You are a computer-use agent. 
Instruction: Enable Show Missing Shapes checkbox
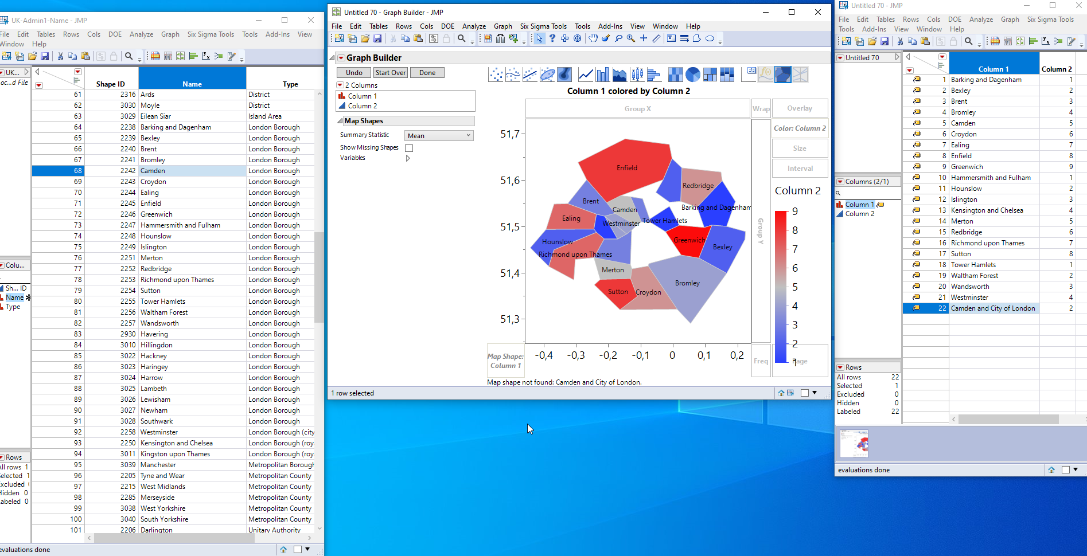coord(409,148)
